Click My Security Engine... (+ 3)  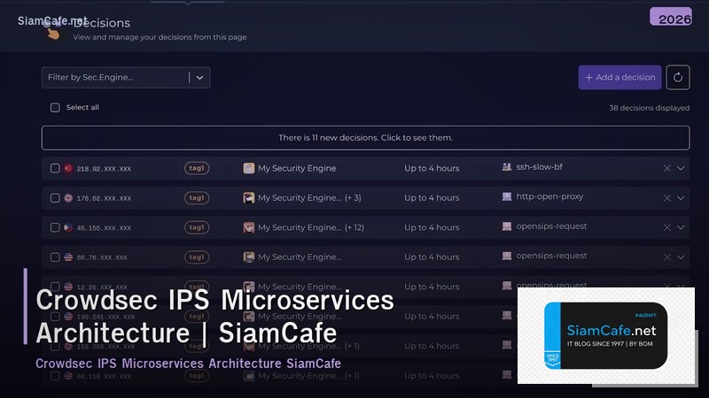pos(309,197)
